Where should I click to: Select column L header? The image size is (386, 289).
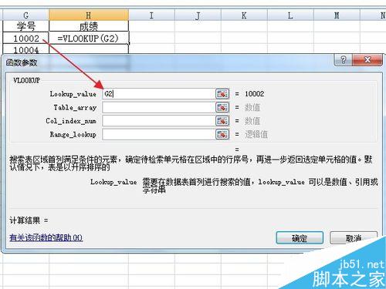tap(290, 15)
